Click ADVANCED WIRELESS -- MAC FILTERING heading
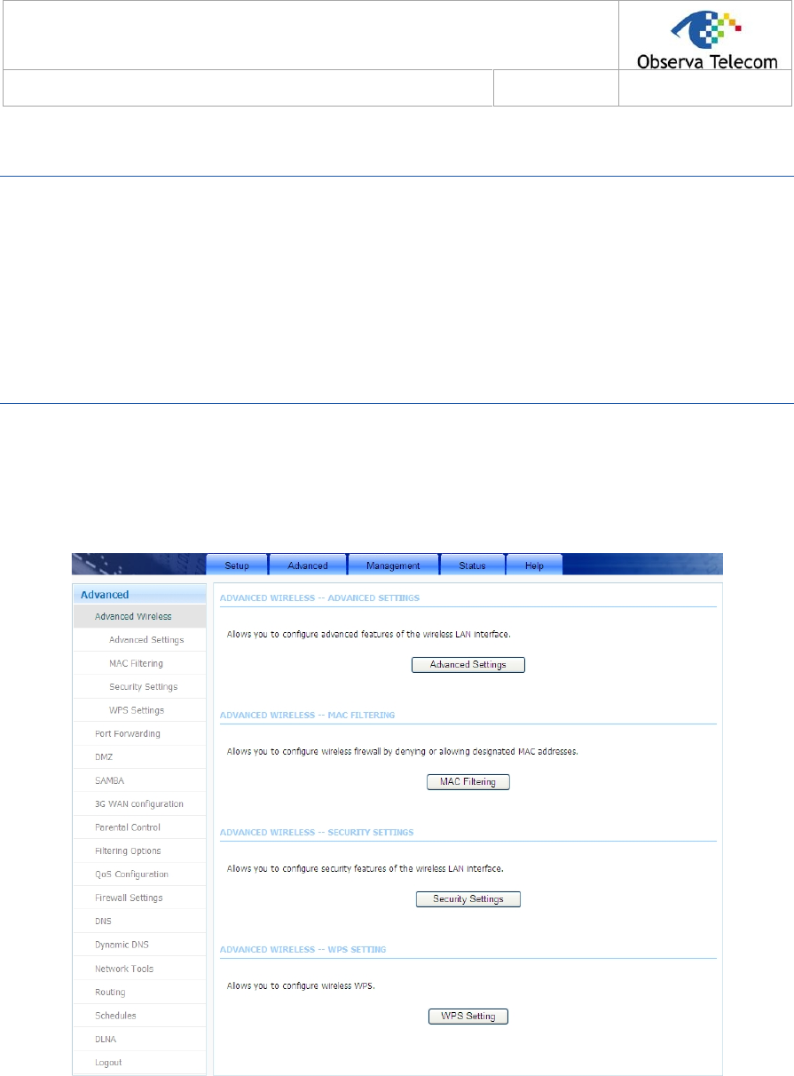 coord(307,715)
